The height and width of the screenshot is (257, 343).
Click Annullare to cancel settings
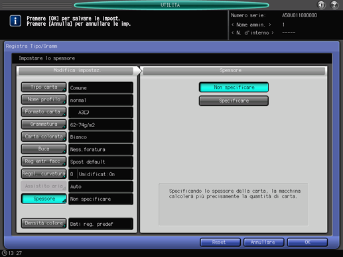coord(263,242)
